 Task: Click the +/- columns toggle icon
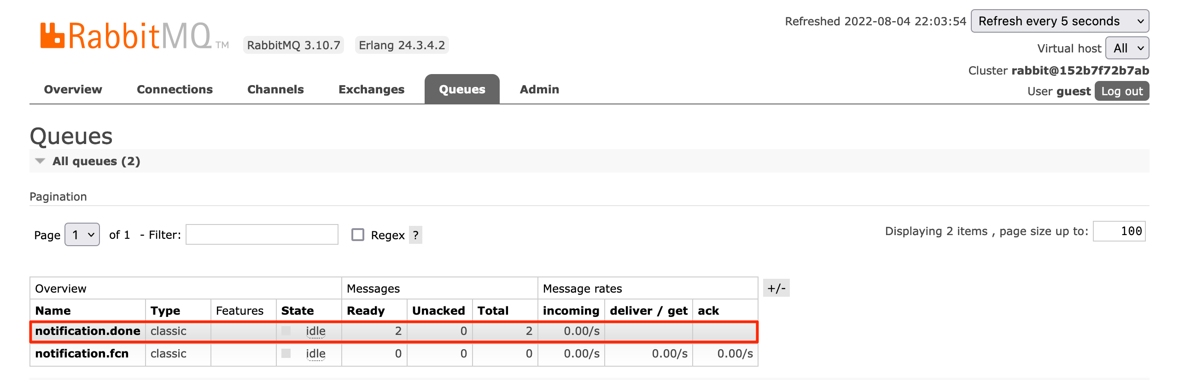(x=777, y=288)
